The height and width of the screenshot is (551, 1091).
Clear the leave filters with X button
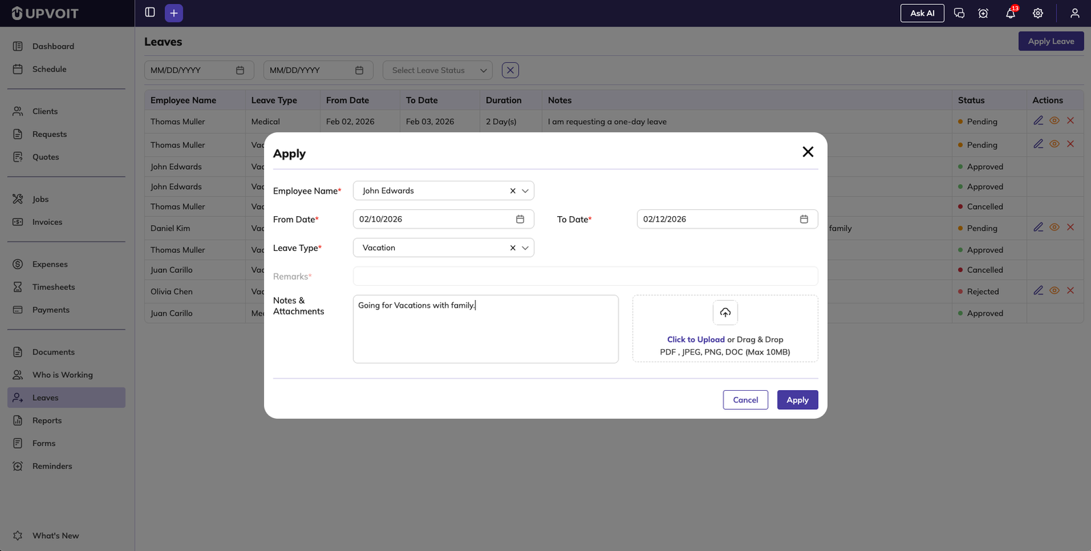click(510, 70)
